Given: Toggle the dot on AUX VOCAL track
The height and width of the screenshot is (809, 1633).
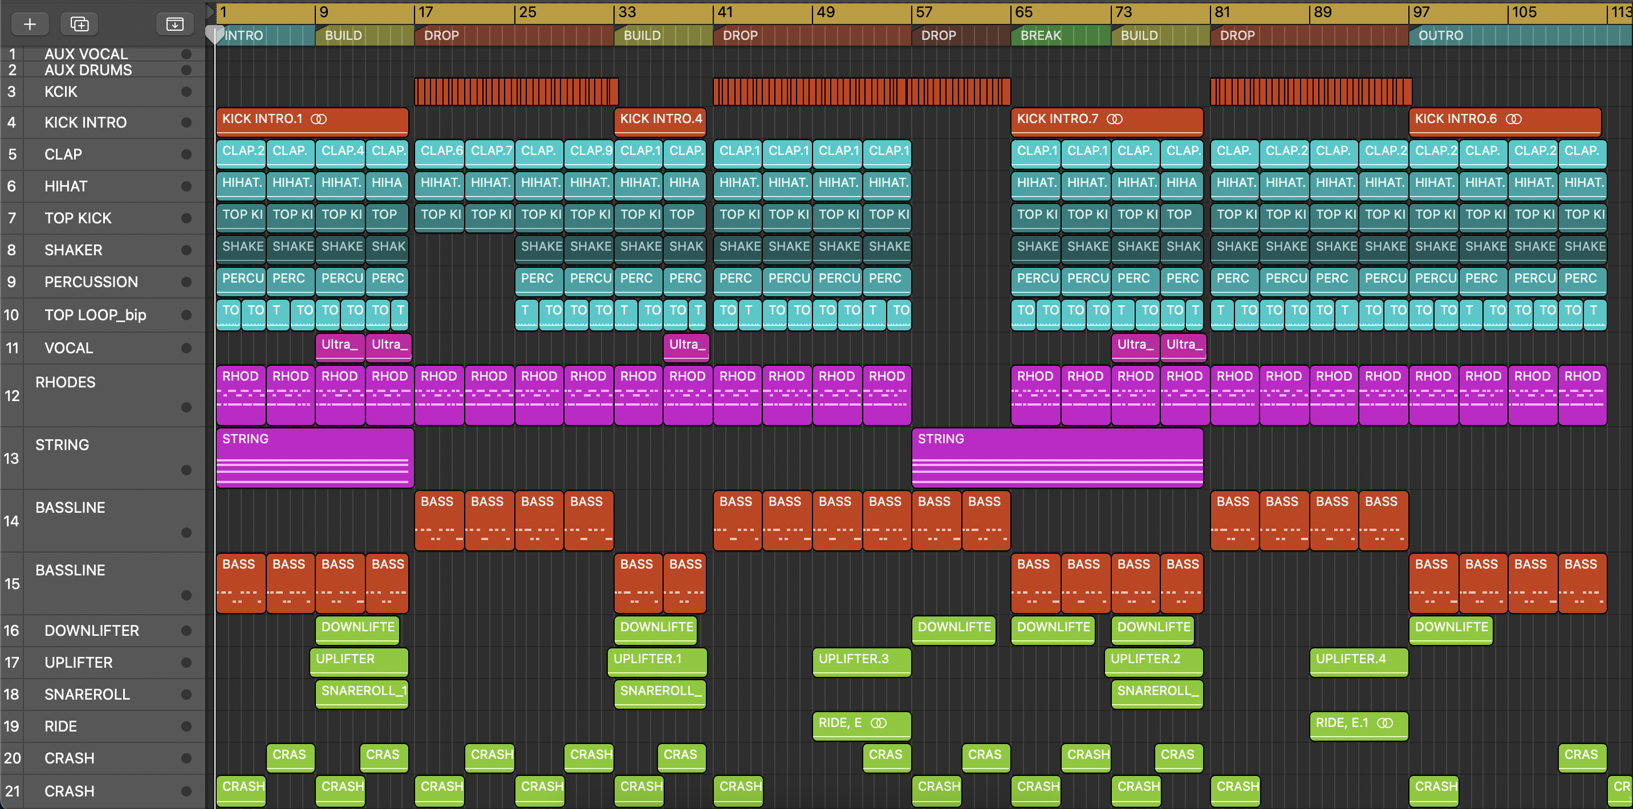Looking at the screenshot, I should (x=186, y=54).
